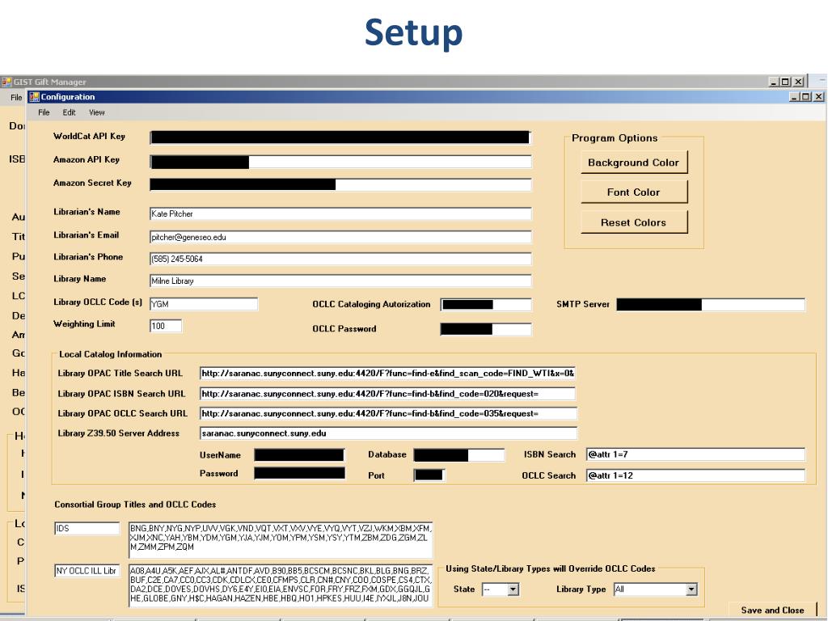The height and width of the screenshot is (621, 828).
Task: Minimize the GIST Gift Manager window
Action: coord(774,82)
